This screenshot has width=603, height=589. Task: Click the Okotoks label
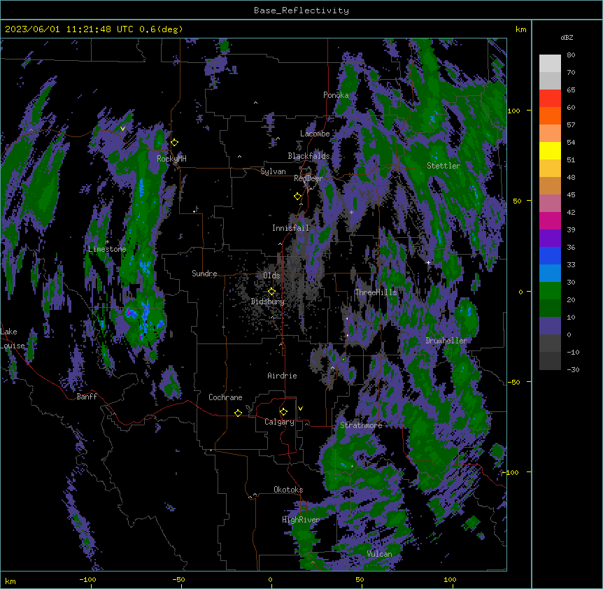point(288,490)
